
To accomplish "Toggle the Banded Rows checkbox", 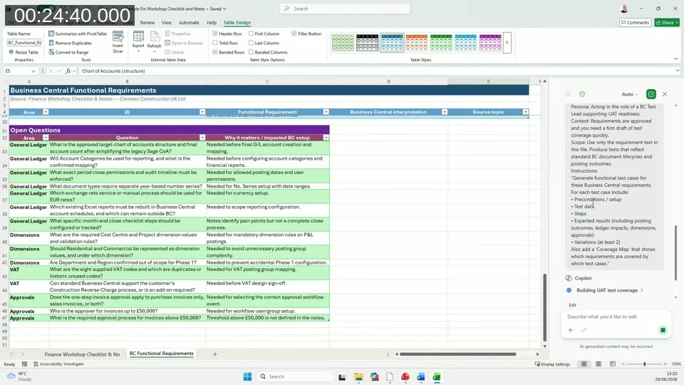I will pyautogui.click(x=215, y=52).
